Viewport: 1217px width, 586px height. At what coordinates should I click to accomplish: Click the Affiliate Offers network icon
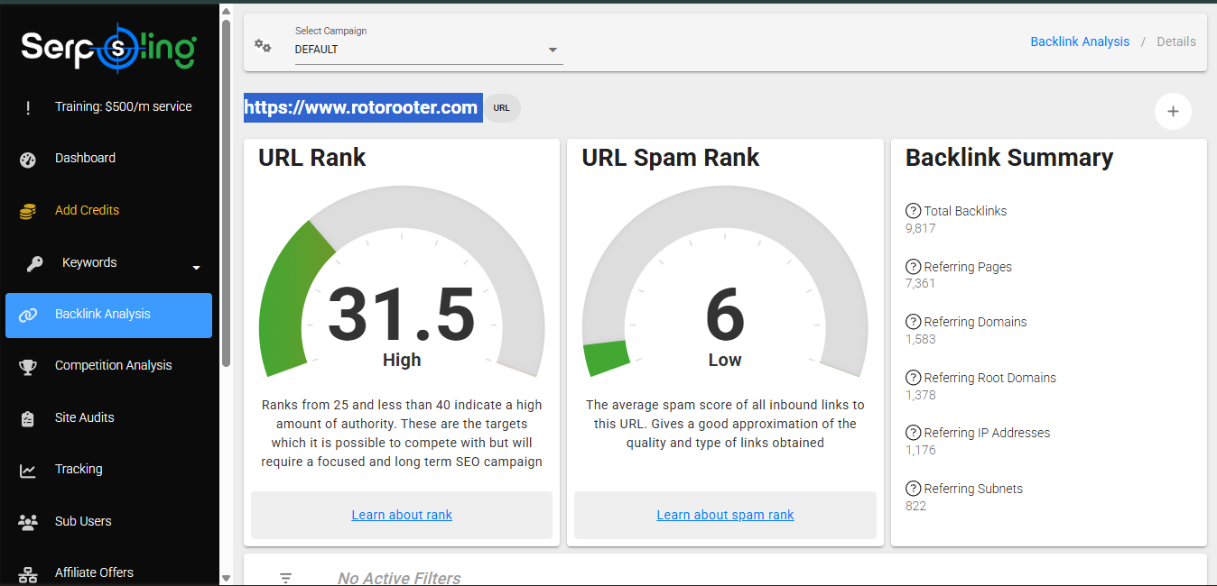pos(28,574)
